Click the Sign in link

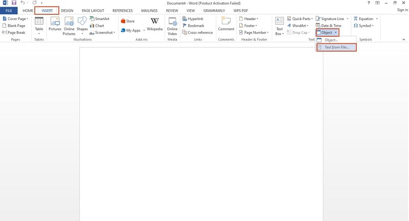(x=402, y=10)
